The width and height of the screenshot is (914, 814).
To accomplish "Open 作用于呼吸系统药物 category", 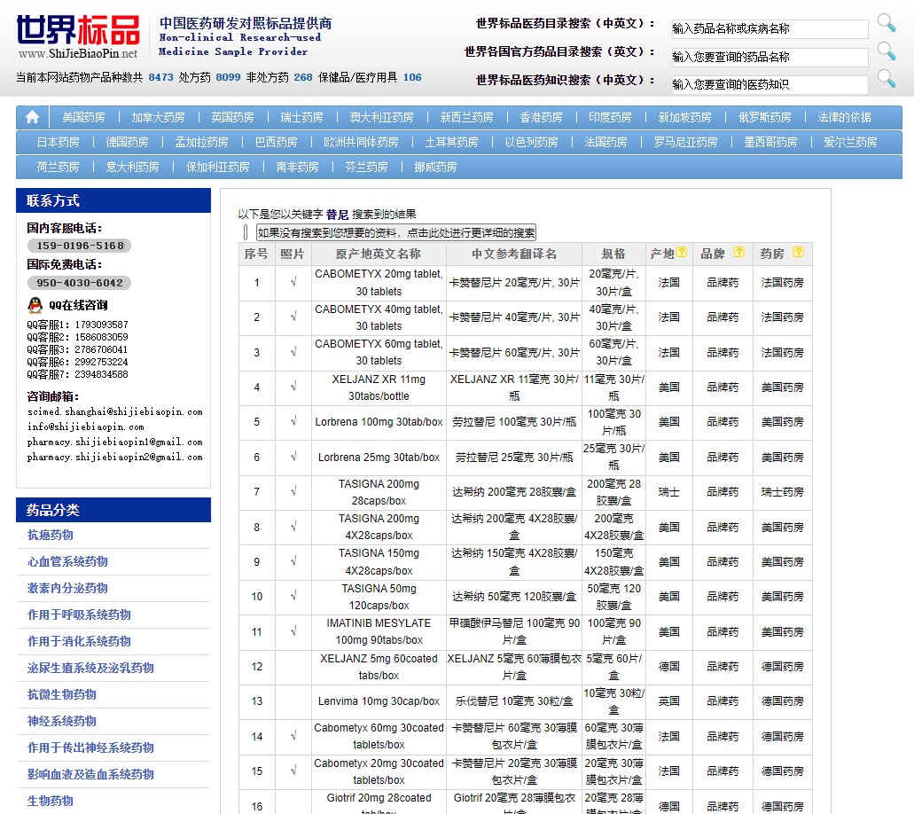I will (x=79, y=614).
